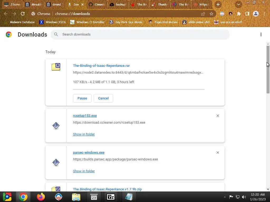Viewport: 270px width, 202px height.
Task: Click the download progress bar
Action: pyautogui.click(x=139, y=89)
